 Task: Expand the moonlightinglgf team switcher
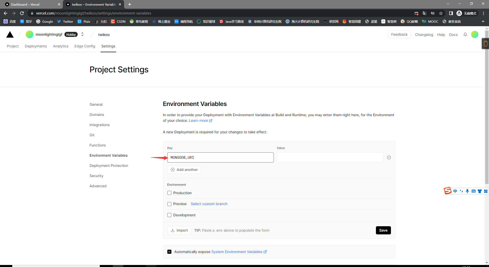[82, 34]
